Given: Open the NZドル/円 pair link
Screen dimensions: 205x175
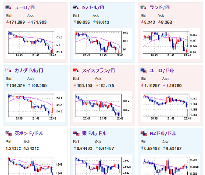Looking at the screenshot, I should pos(93,7).
